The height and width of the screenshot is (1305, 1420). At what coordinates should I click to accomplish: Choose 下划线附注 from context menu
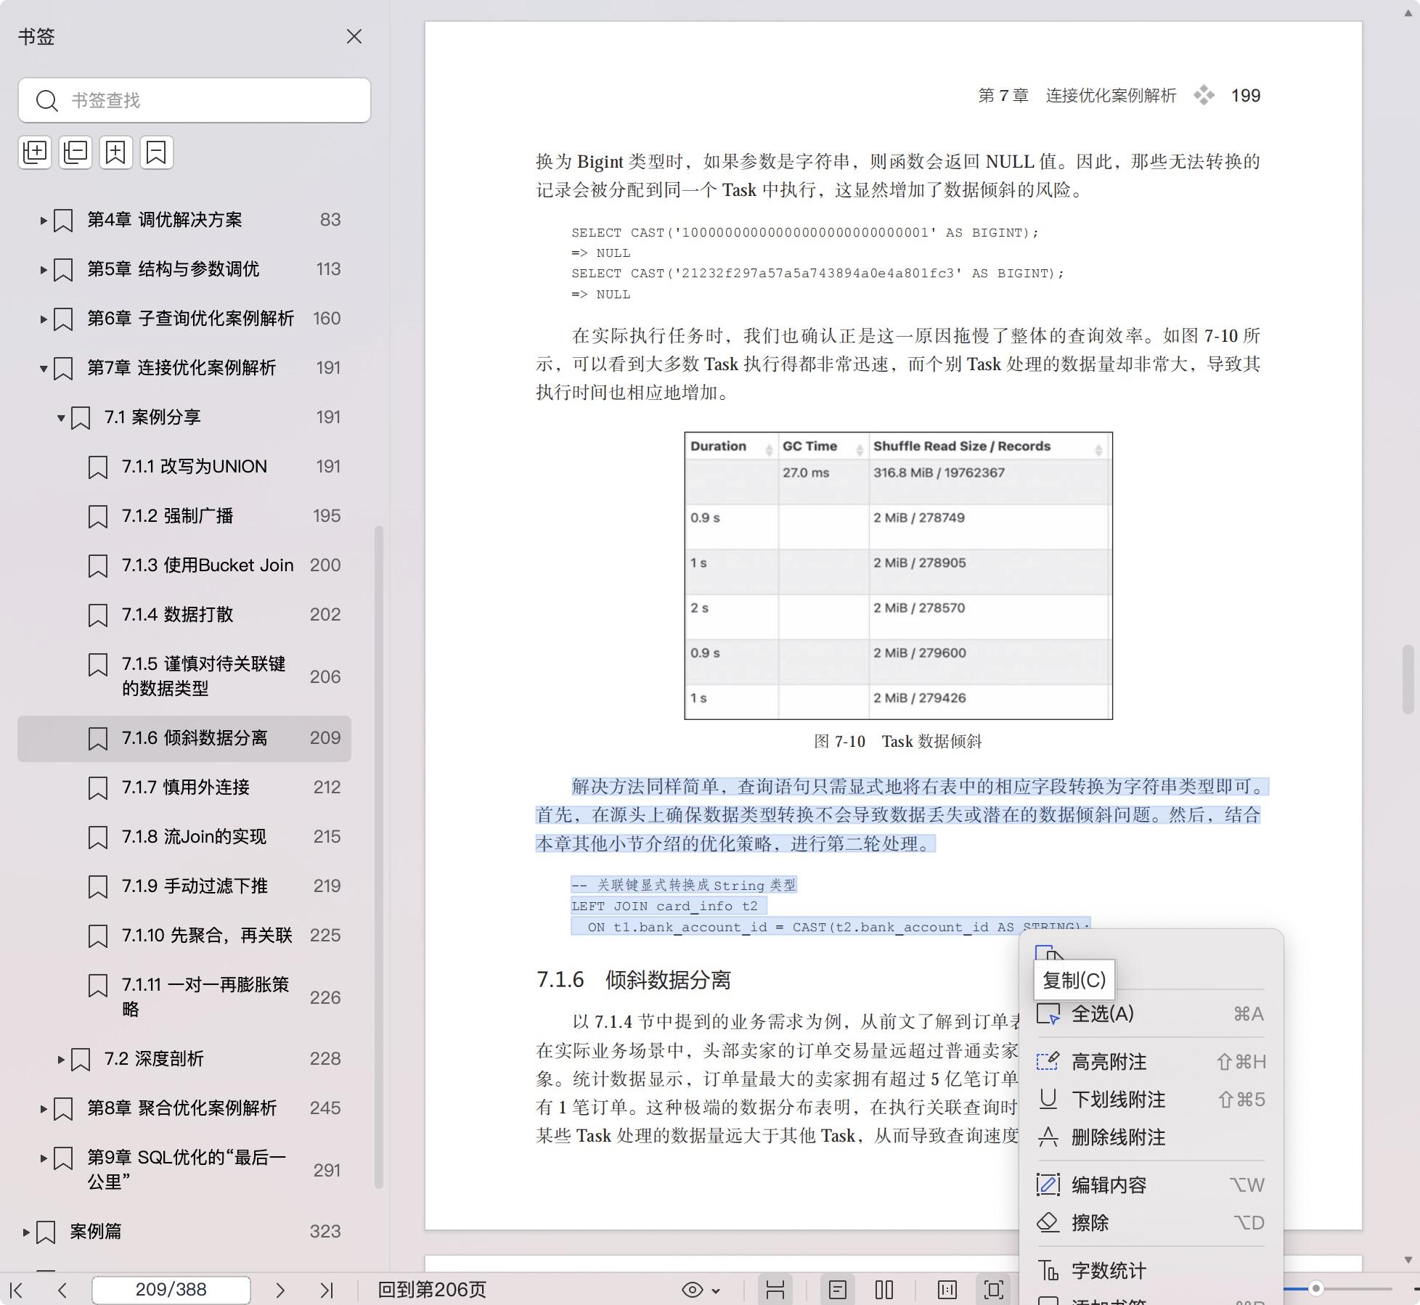[x=1151, y=1100]
